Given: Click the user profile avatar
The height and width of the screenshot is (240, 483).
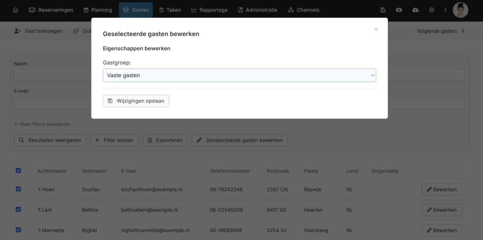Looking at the screenshot, I should pos(460,10).
